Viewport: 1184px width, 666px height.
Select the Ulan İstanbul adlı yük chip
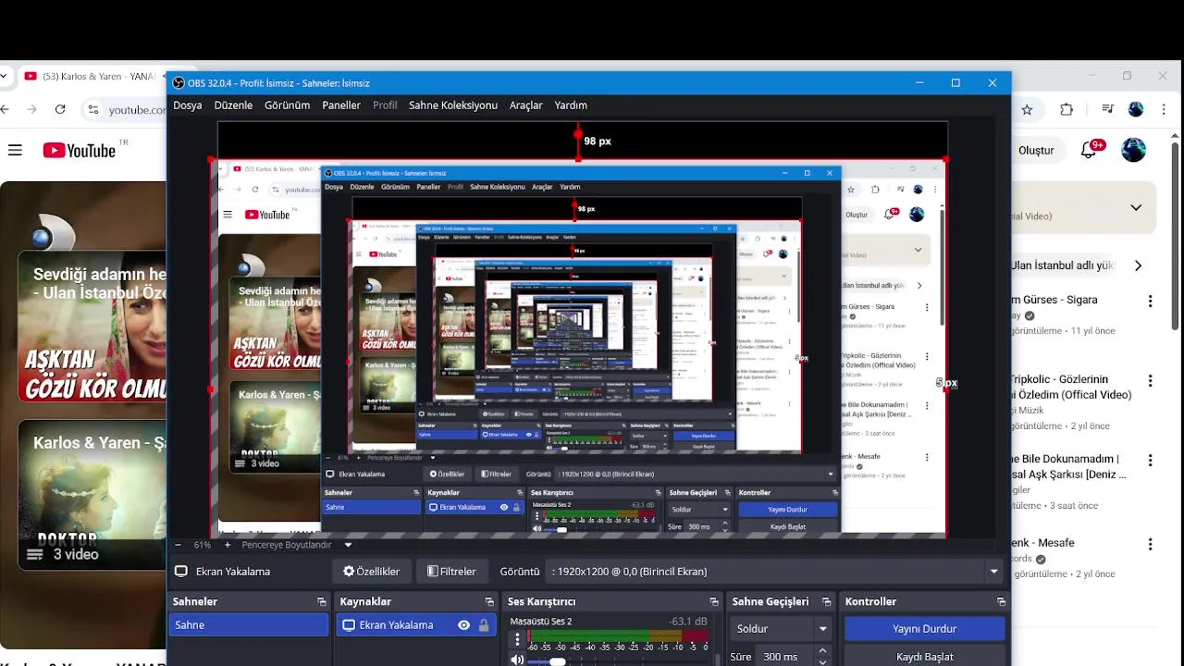(1063, 265)
